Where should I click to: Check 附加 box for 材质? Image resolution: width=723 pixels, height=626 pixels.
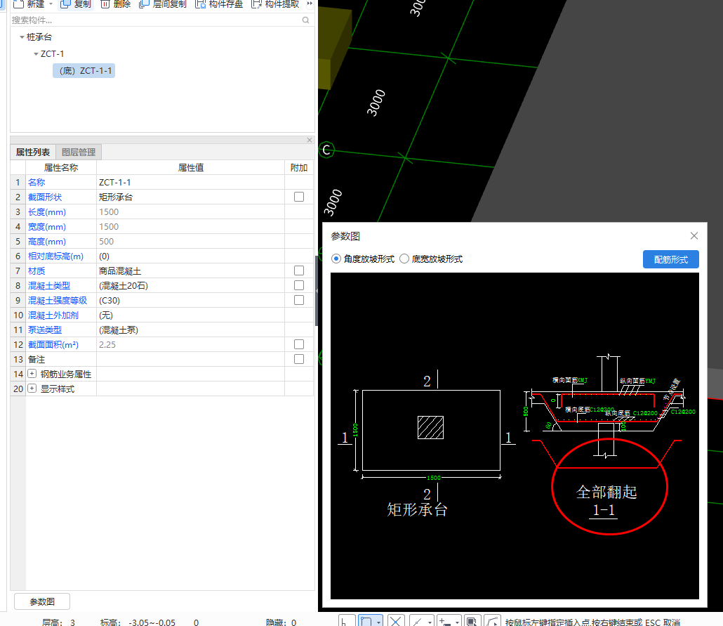[x=299, y=270]
